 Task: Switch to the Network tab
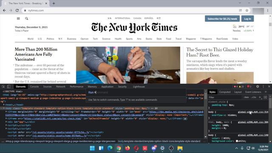(x=61, y=87)
